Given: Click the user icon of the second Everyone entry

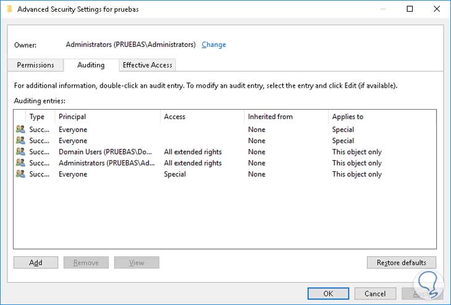Looking at the screenshot, I should coord(20,141).
